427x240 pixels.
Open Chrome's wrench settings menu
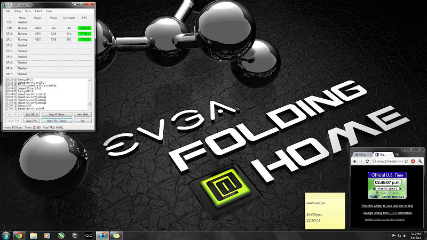(x=420, y=162)
